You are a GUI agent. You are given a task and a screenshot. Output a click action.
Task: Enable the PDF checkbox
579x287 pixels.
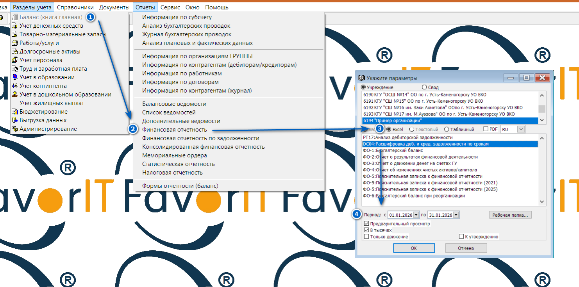486,129
